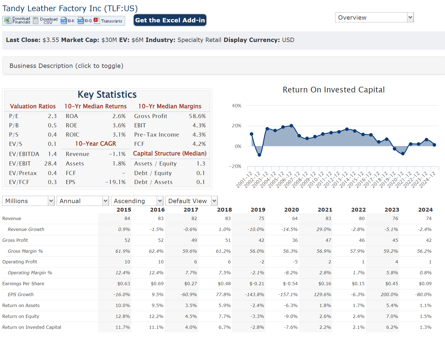Click the Revenue row label
The image size is (445, 337).
pos(12,218)
